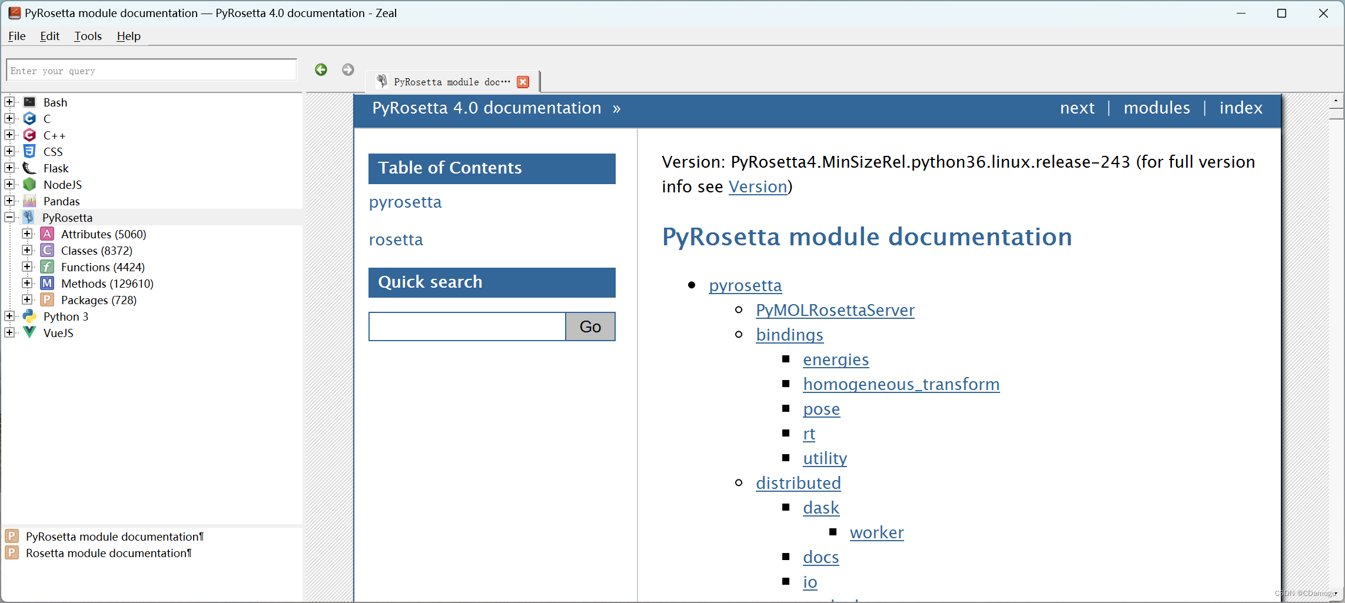1345x603 pixels.
Task: Open the utility link
Action: coord(825,458)
